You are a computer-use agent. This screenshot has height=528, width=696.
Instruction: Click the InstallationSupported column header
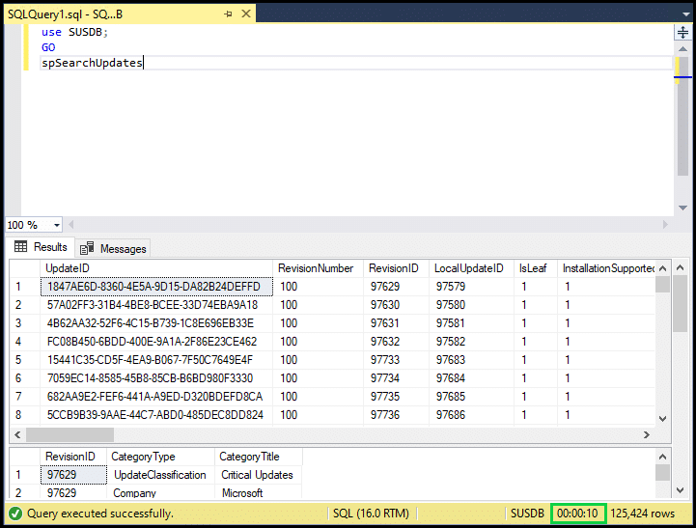click(x=606, y=268)
